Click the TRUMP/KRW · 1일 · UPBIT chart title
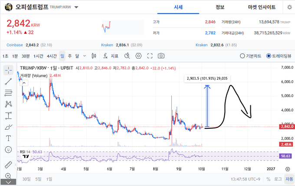 pyautogui.click(x=46, y=68)
